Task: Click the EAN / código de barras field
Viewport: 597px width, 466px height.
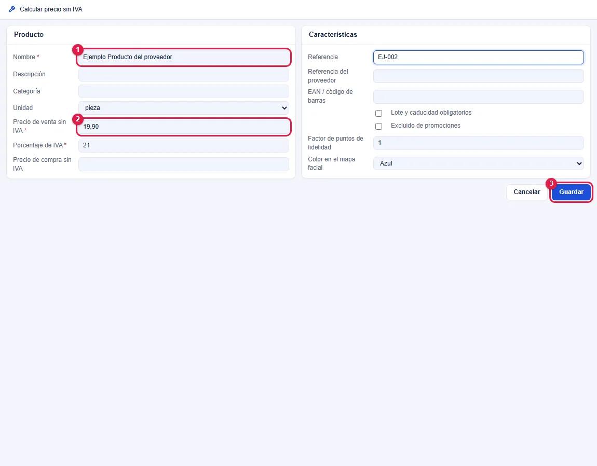Action: point(478,97)
